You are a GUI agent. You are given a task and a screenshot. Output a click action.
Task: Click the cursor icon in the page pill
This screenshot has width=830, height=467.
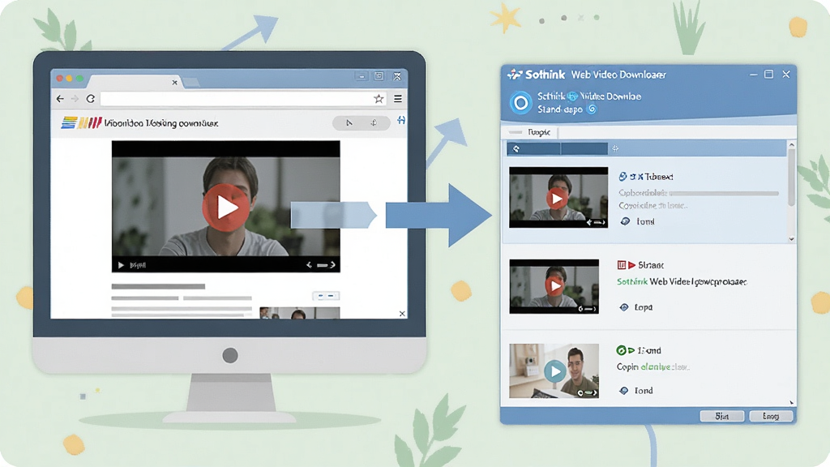[349, 123]
